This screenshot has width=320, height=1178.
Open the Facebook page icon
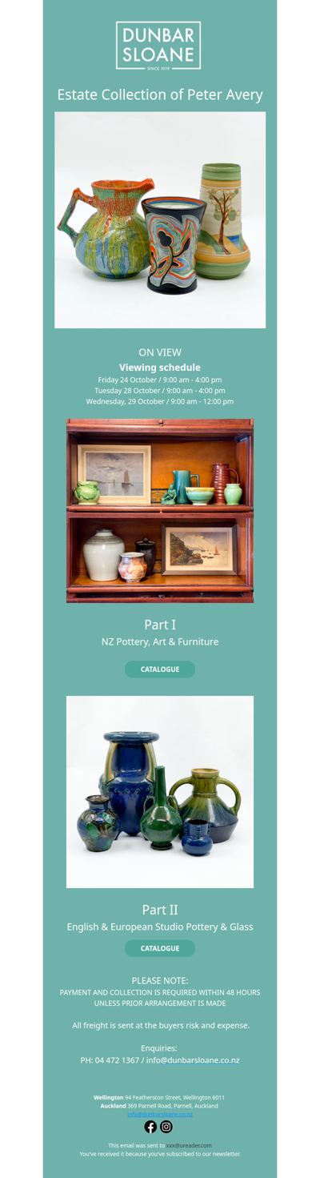150,1127
